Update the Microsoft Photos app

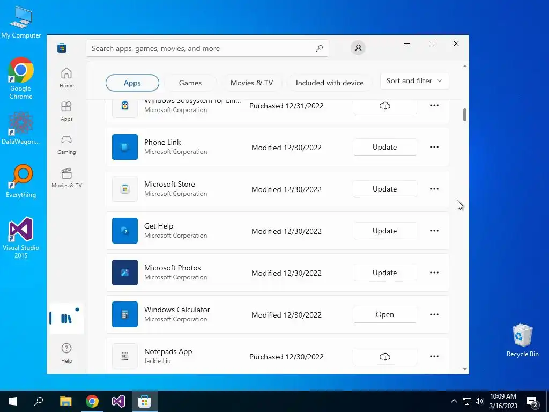point(385,273)
